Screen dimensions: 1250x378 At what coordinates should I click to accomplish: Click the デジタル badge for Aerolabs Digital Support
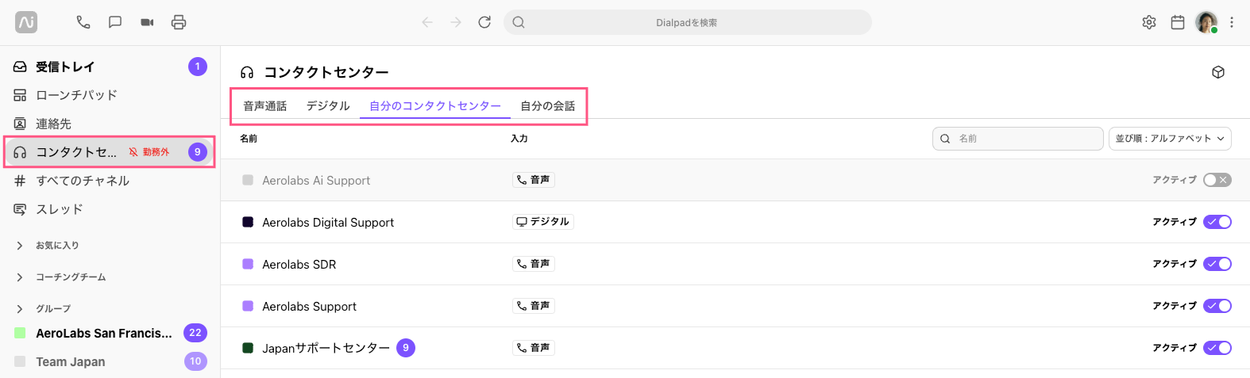point(543,222)
